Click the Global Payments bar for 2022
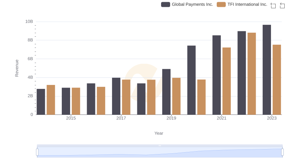Image resolution: width=289 pixels, height=166 pixels. (x=242, y=73)
